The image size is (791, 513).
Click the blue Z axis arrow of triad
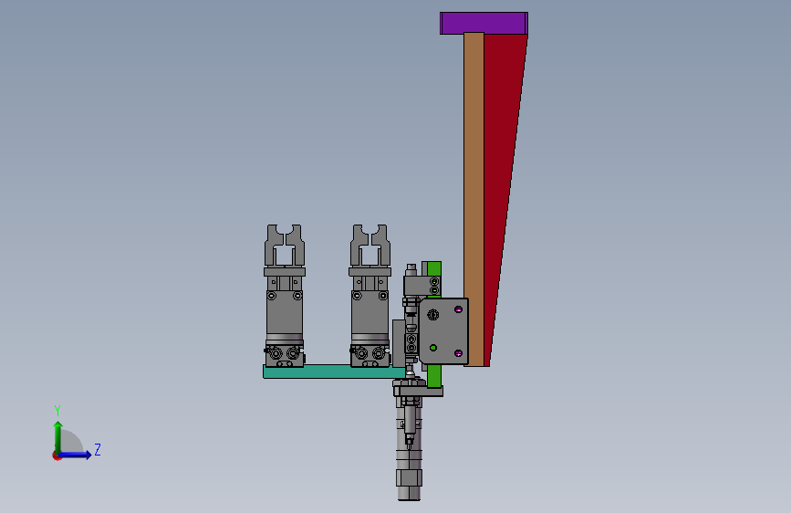76,455
